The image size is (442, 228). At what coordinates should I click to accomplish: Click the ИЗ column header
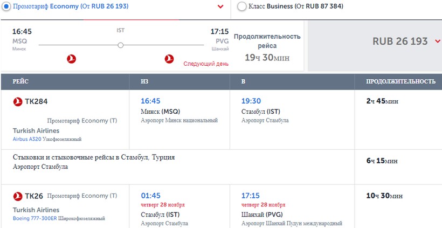pyautogui.click(x=144, y=81)
